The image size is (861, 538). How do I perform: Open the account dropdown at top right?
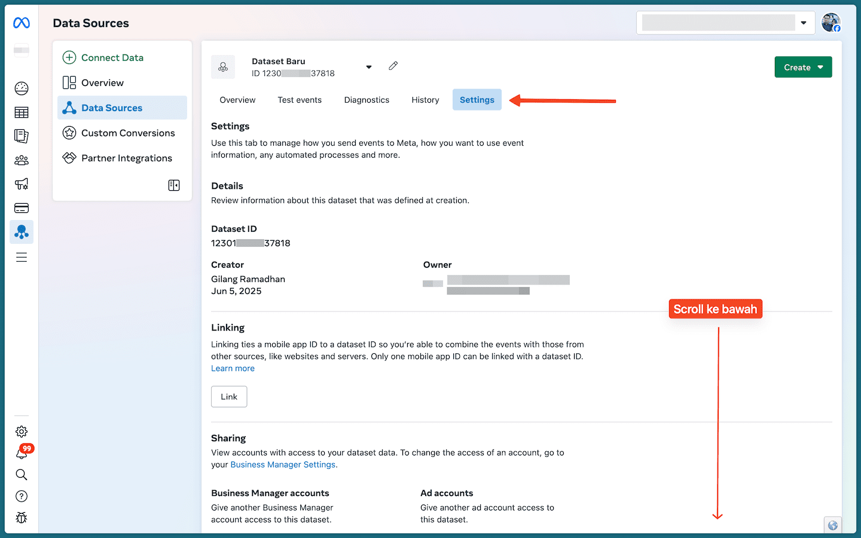(x=804, y=23)
